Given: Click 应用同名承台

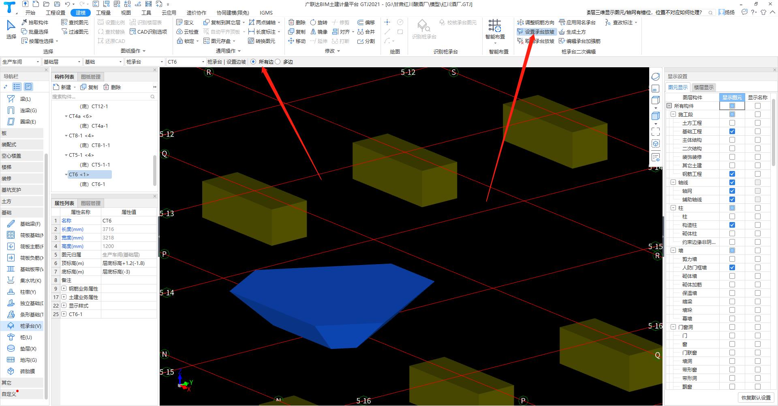Looking at the screenshot, I should point(577,22).
